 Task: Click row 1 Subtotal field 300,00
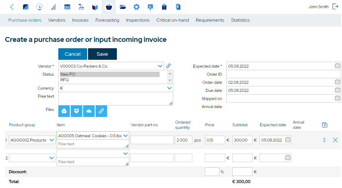click(242, 140)
